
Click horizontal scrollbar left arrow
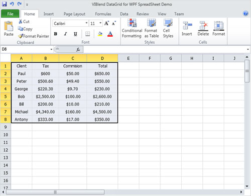[3, 192]
